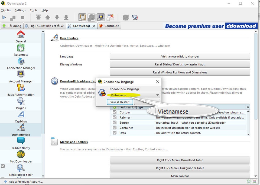
Task: Click Right Click Menu: Download Table
Action: (x=180, y=160)
